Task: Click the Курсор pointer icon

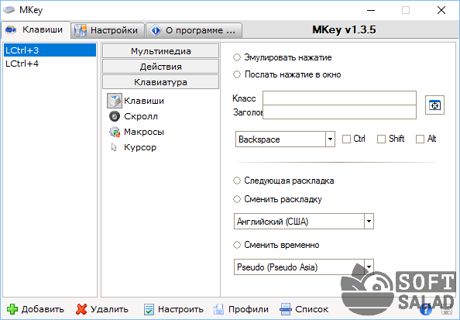Action: click(x=114, y=147)
